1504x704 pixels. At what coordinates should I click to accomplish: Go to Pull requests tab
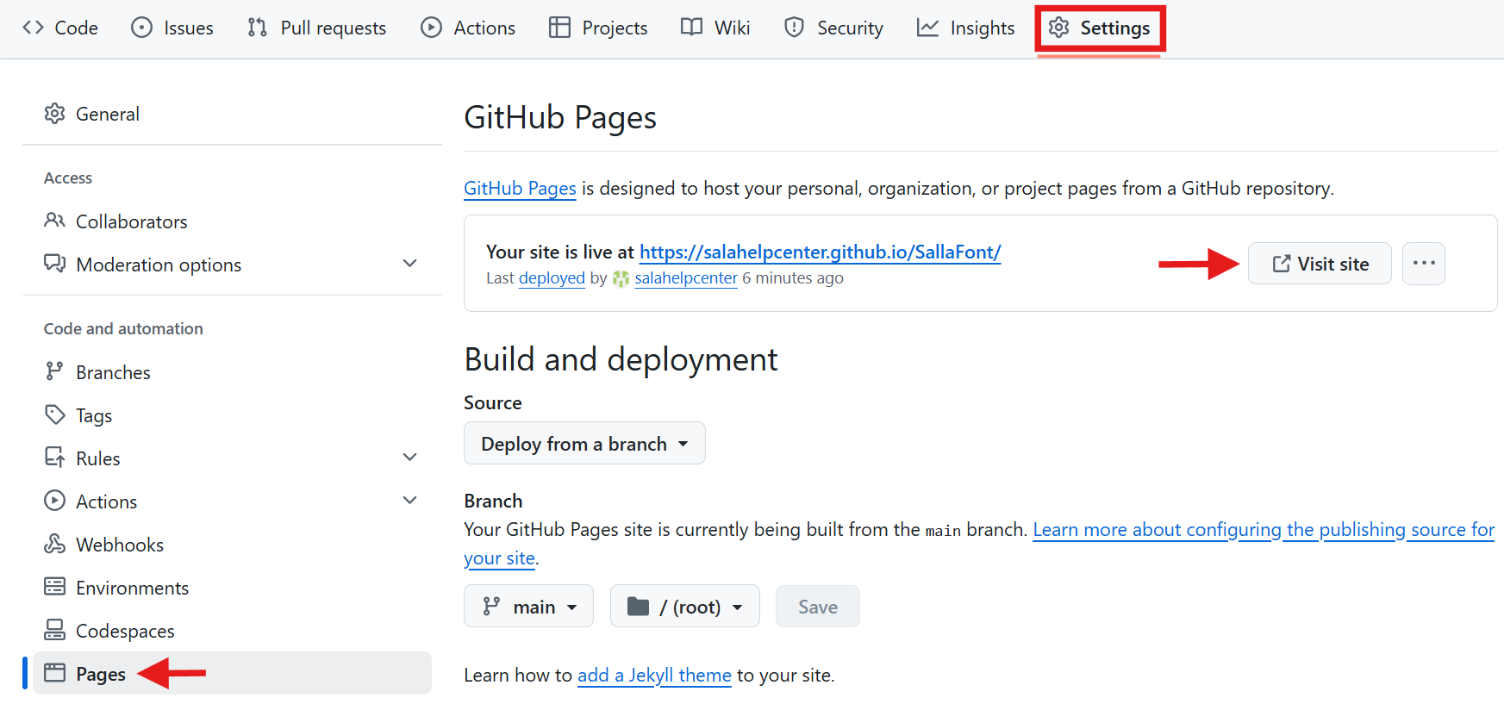(x=316, y=28)
